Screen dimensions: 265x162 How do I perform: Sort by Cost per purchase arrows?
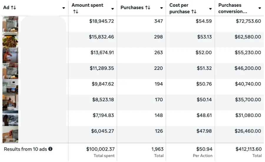(x=194, y=12)
